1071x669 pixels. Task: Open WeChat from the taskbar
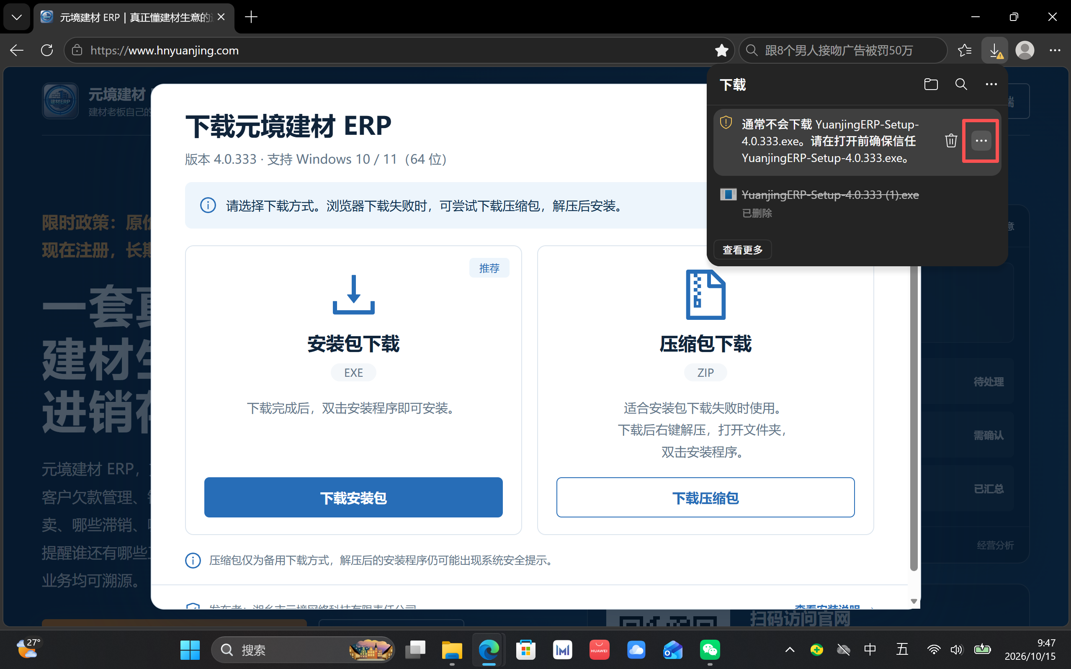[x=710, y=650]
